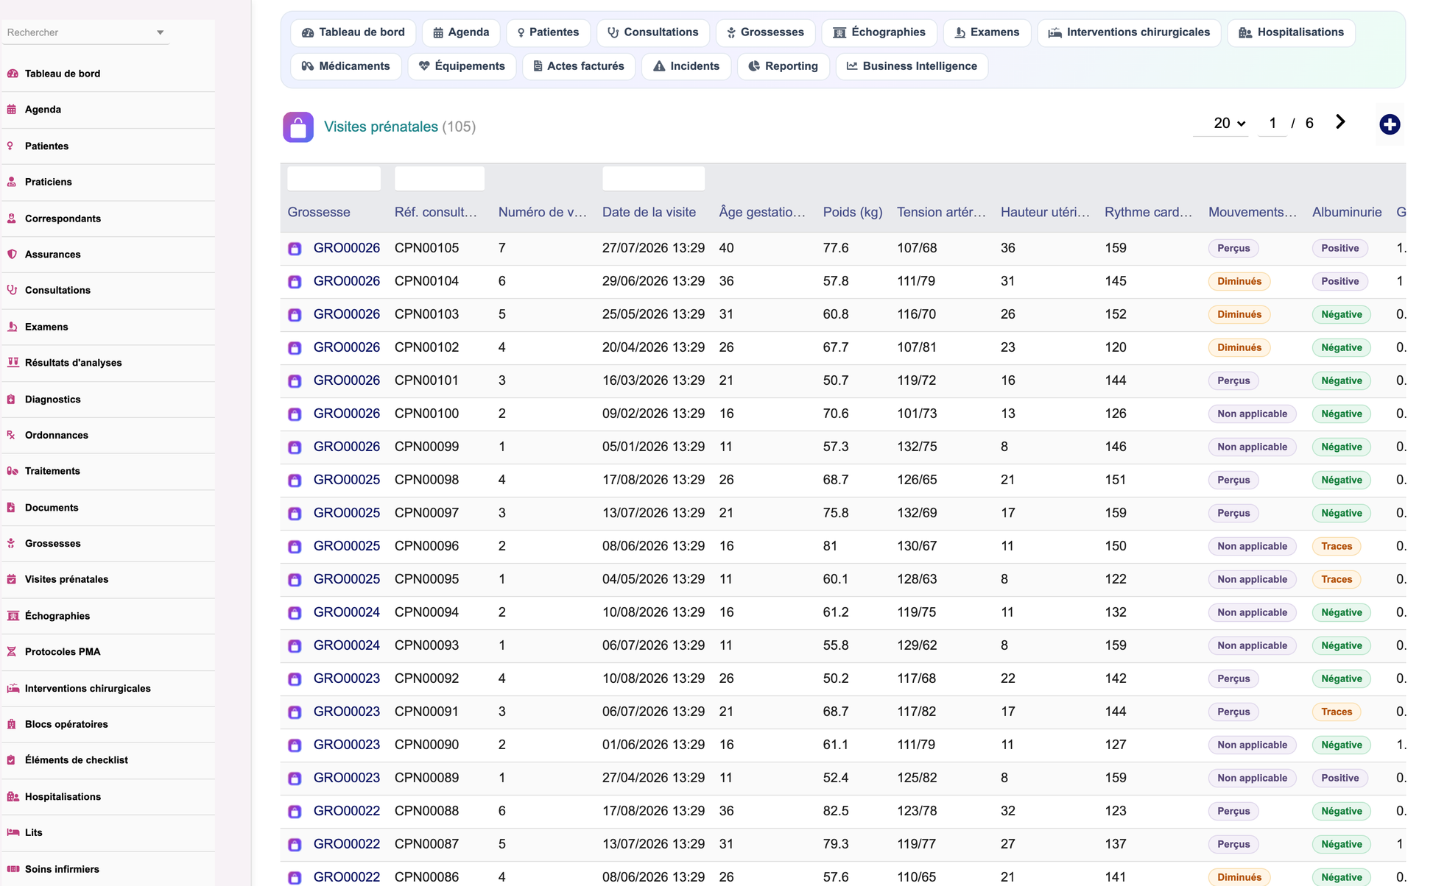The width and height of the screenshot is (1433, 886).
Task: Click the Interventions chirurgicales sidebar icon
Action: pyautogui.click(x=13, y=689)
